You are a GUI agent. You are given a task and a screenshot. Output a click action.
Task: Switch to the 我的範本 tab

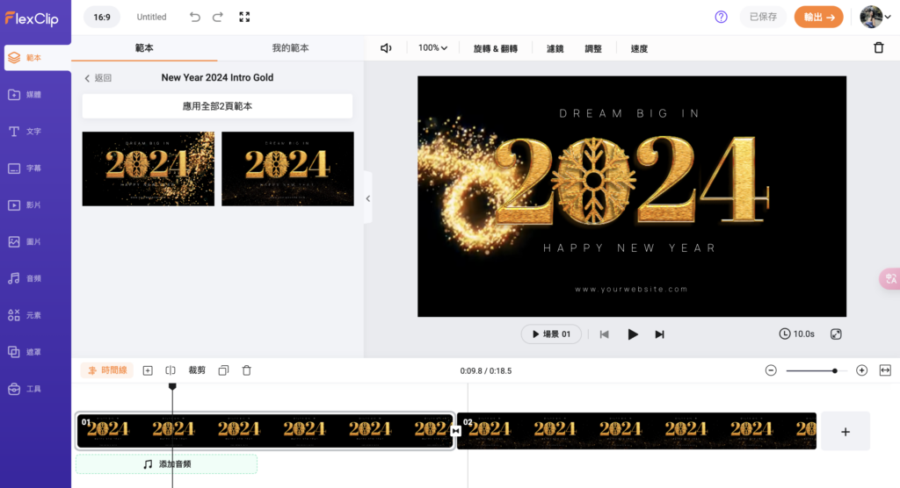(290, 48)
